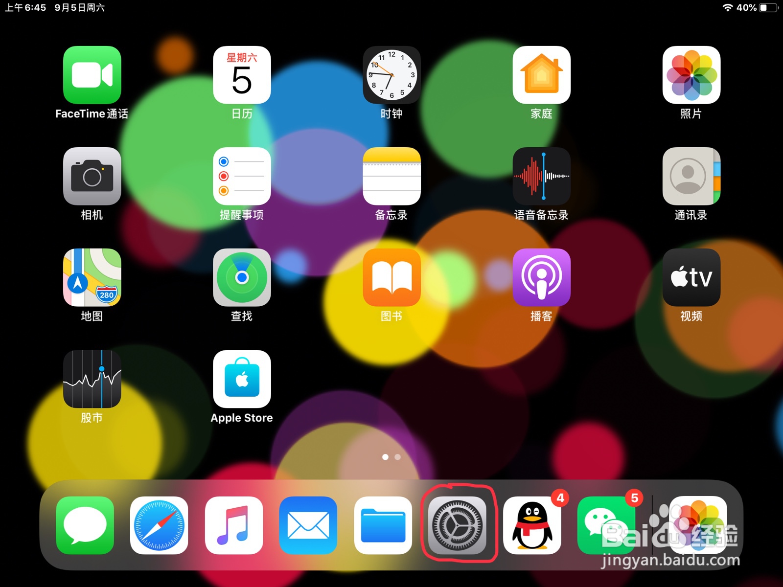Image resolution: width=783 pixels, height=587 pixels.
Task: Open Settings gear in the dock
Action: pyautogui.click(x=457, y=525)
